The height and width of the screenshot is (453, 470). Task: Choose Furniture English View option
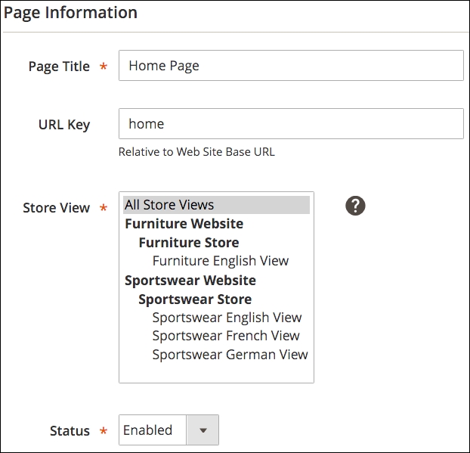[x=221, y=261]
